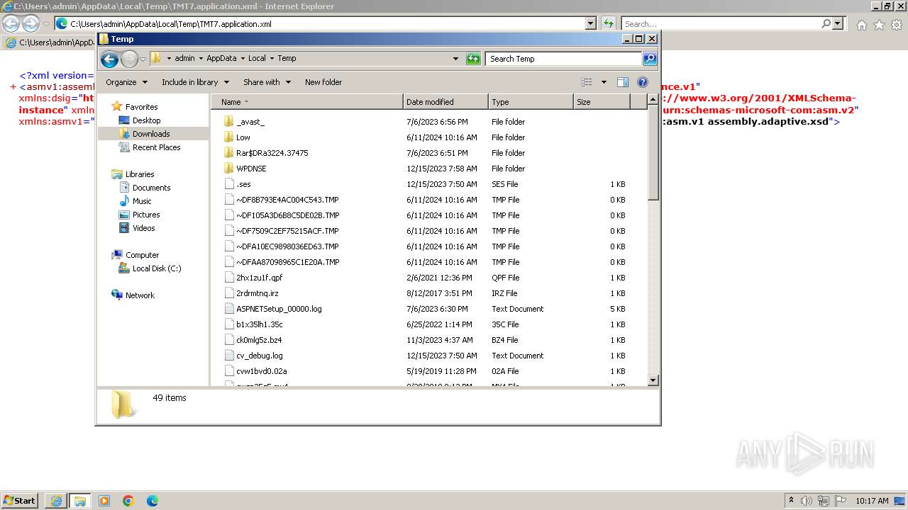Viewport: 908px width, 510px height.
Task: Select Documents library
Action: 151,188
